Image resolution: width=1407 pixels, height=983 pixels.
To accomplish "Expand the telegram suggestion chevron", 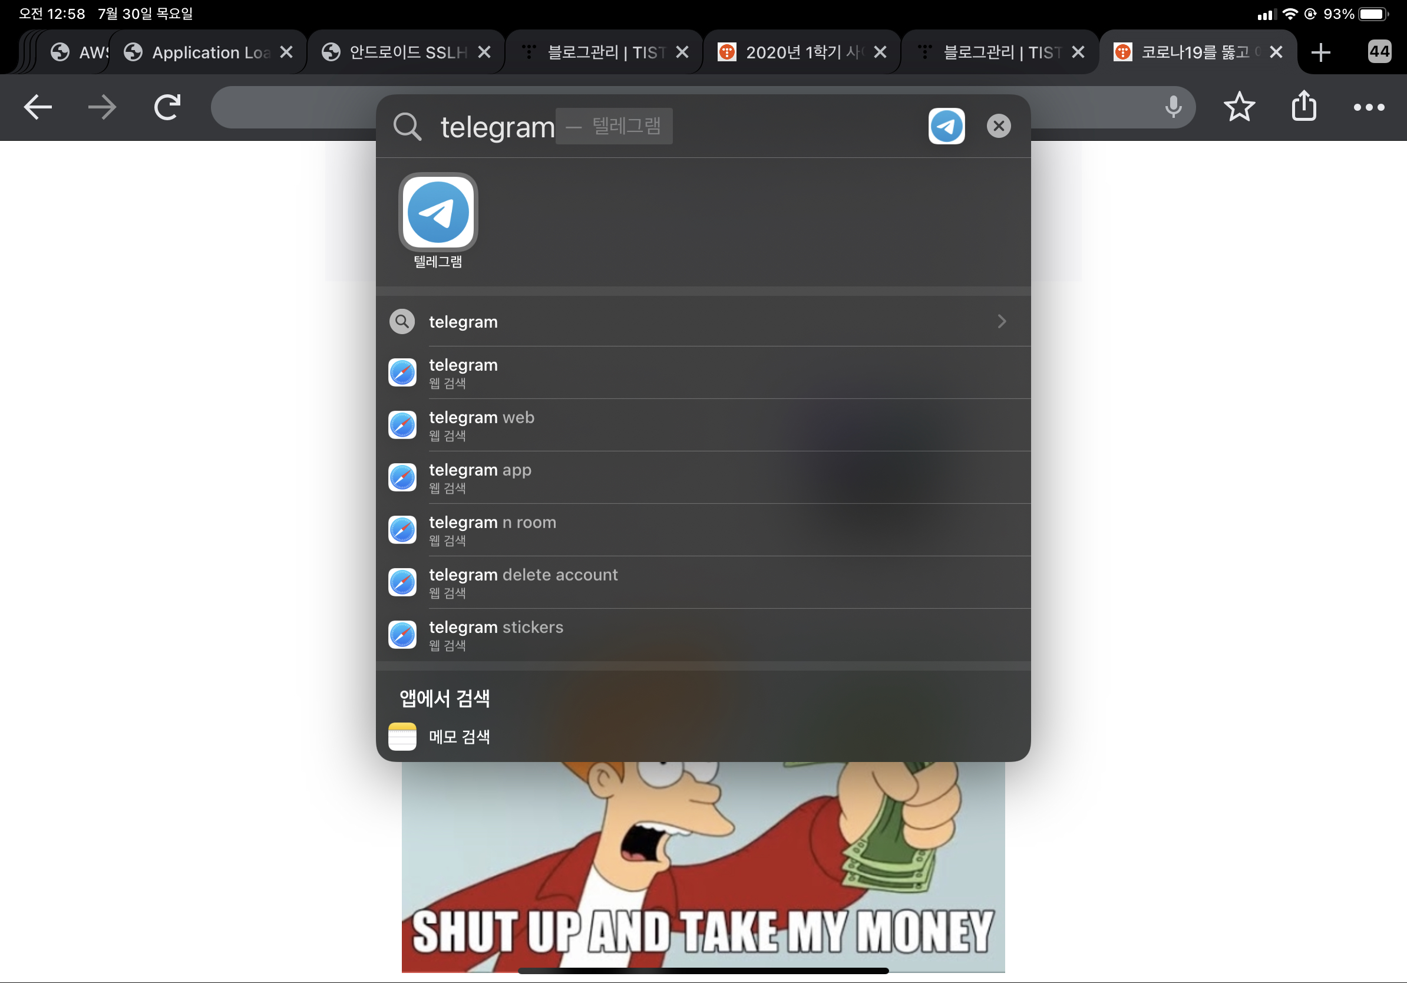I will pos(1001,322).
